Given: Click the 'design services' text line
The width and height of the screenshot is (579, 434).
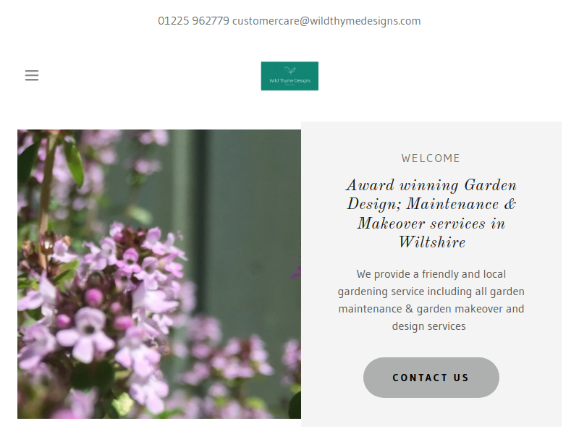Looking at the screenshot, I should 428,326.
